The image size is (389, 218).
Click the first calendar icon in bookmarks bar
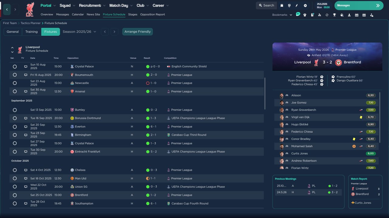(356, 15)
